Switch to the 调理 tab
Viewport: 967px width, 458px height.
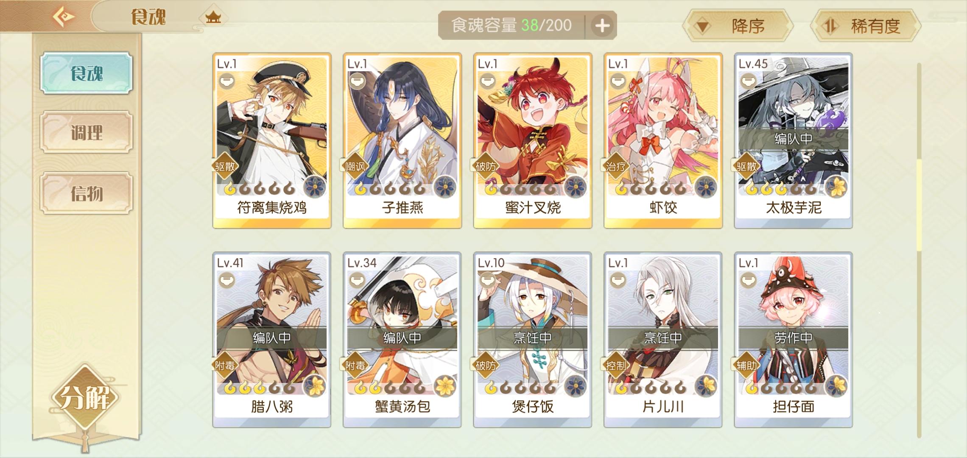pos(87,132)
